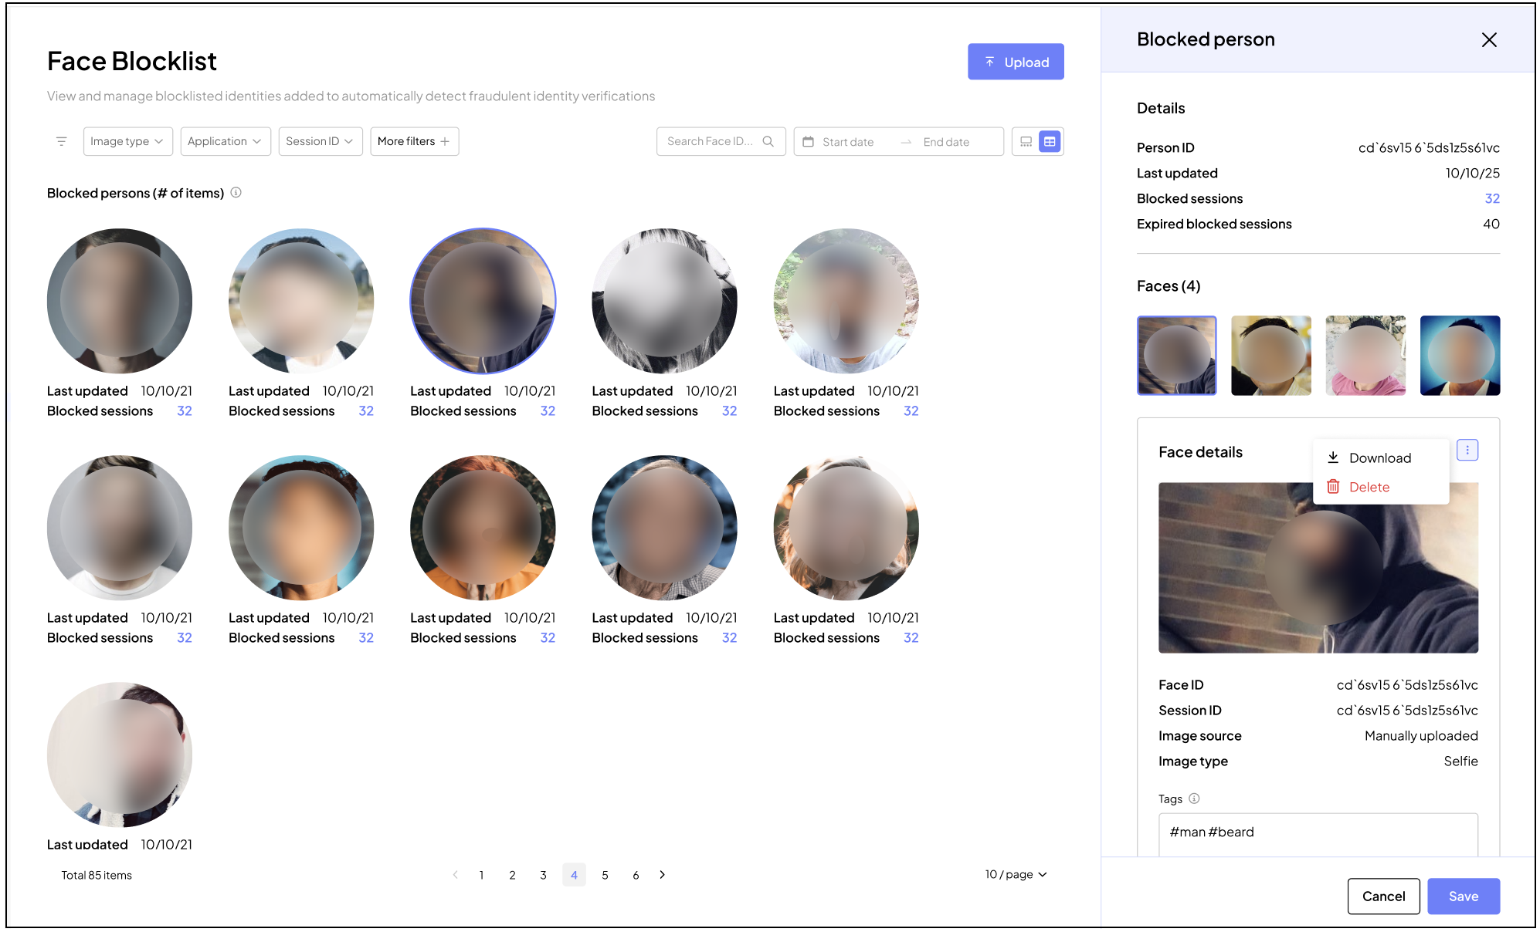Open first blocked person in top row

(120, 301)
